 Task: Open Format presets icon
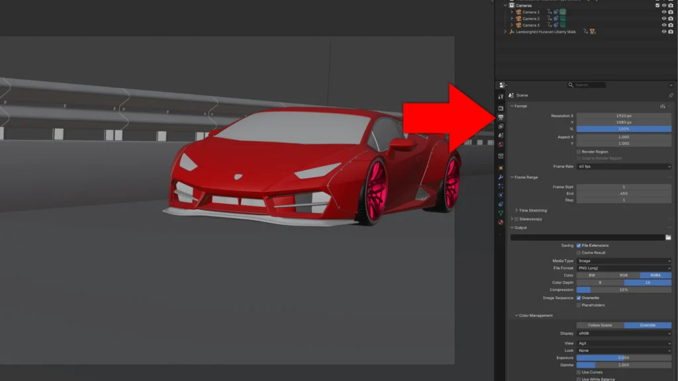[x=662, y=106]
